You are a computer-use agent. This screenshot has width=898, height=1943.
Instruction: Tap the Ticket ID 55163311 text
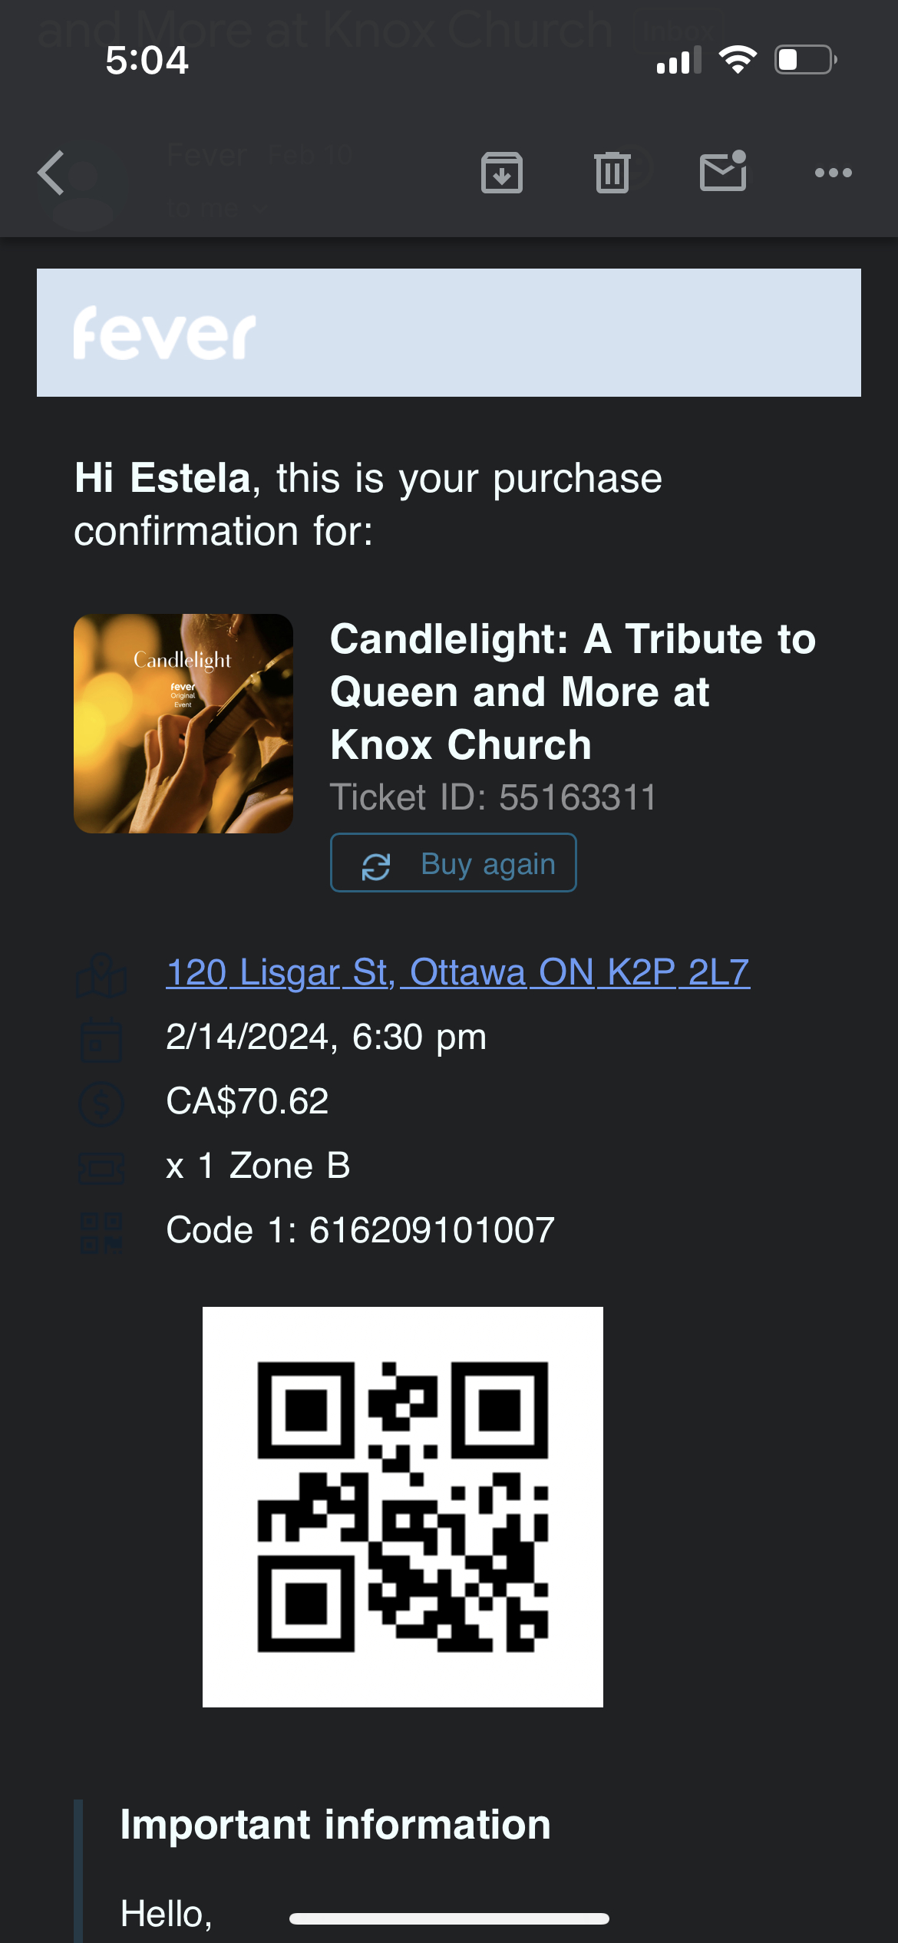pyautogui.click(x=493, y=797)
